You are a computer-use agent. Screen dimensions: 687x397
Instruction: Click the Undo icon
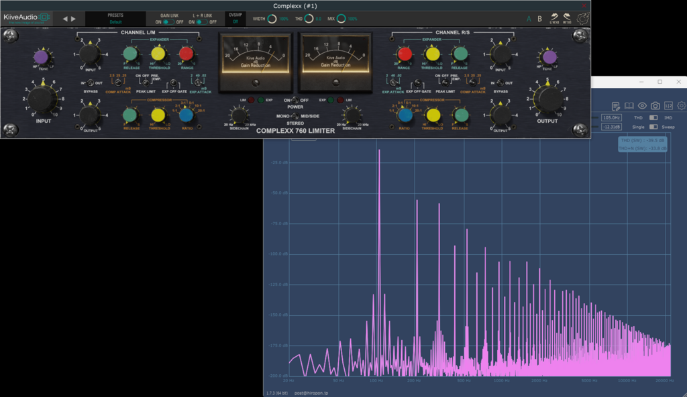(554, 19)
